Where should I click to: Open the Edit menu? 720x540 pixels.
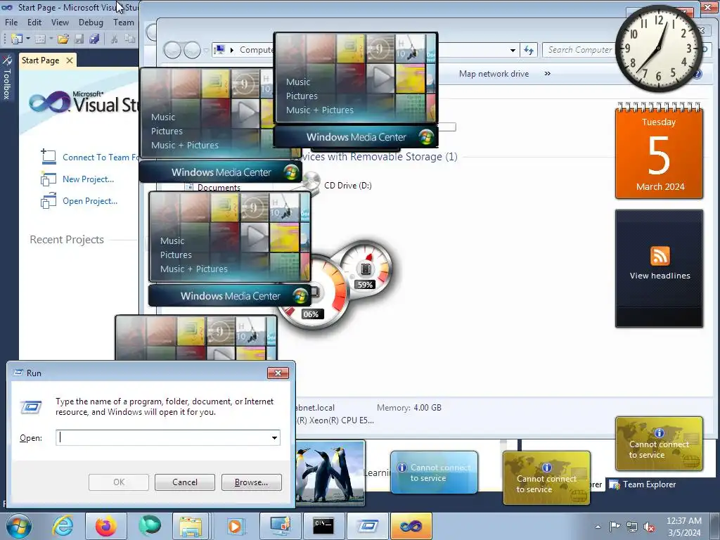tap(34, 22)
